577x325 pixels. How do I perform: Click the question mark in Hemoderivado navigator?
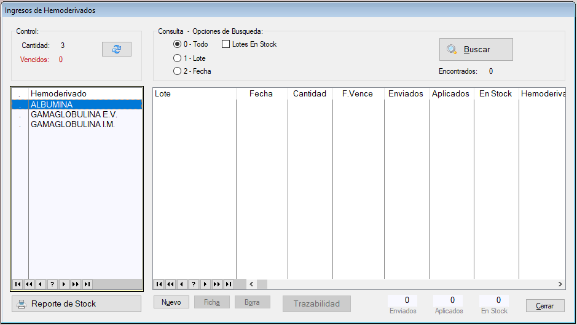pos(52,284)
